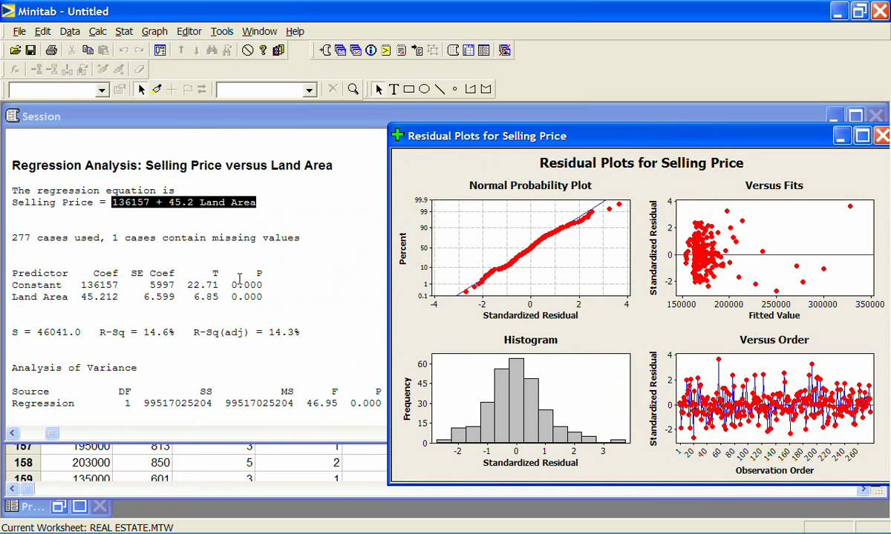Screen dimensions: 891x534
Task: Open the Calc menu
Action: pyautogui.click(x=98, y=31)
